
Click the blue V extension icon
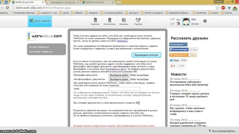pos(229,8)
